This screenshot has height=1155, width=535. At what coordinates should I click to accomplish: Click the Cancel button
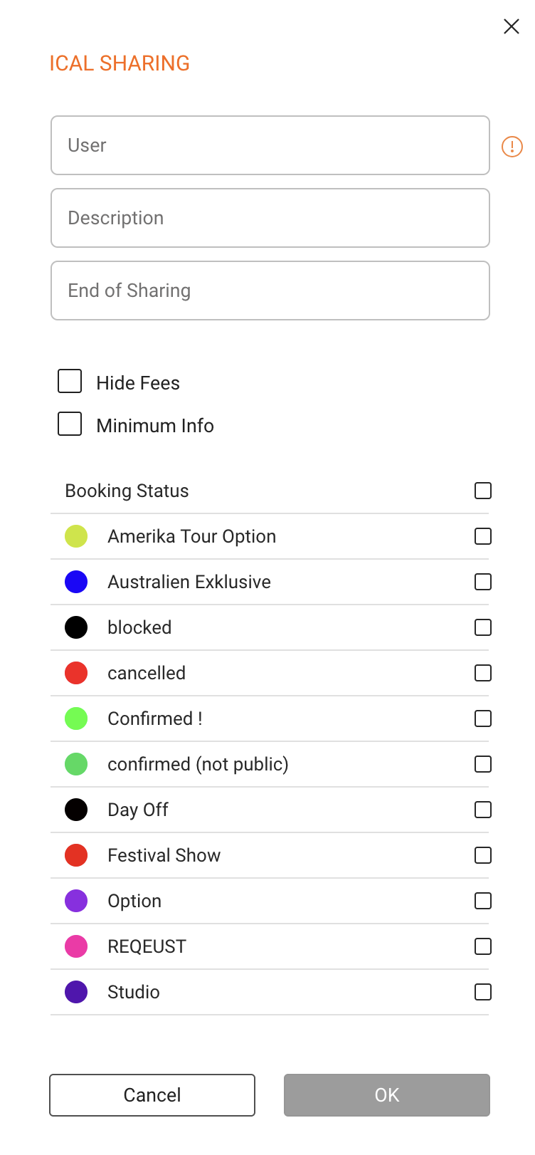click(x=152, y=1095)
